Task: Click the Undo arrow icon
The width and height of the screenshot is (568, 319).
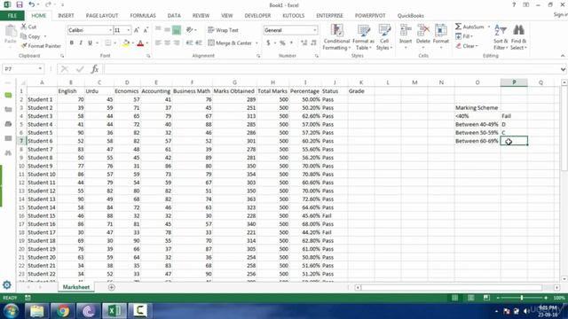Action: (x=32, y=4)
